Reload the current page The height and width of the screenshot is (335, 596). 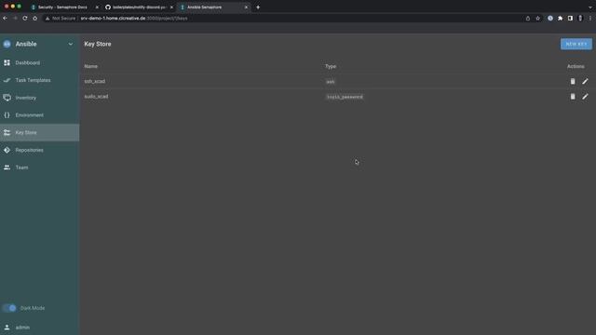pyautogui.click(x=25, y=19)
